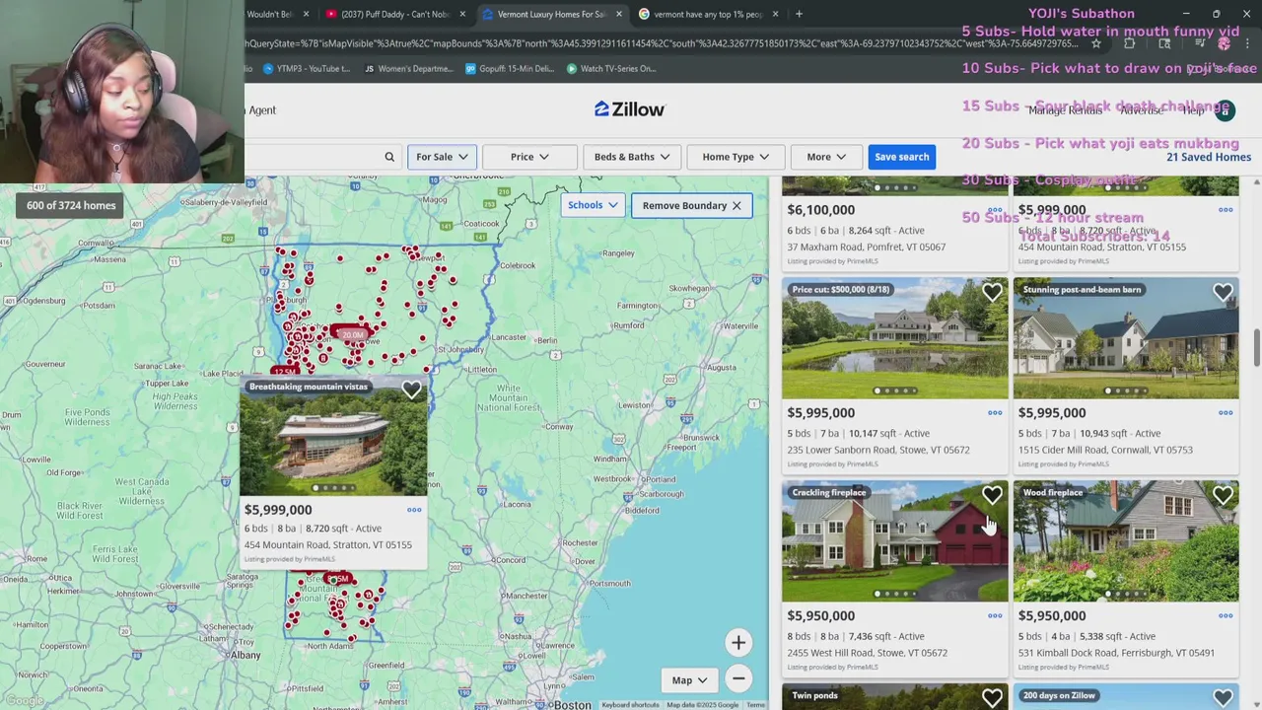
Task: Open more options in map popup card
Action: click(x=414, y=510)
